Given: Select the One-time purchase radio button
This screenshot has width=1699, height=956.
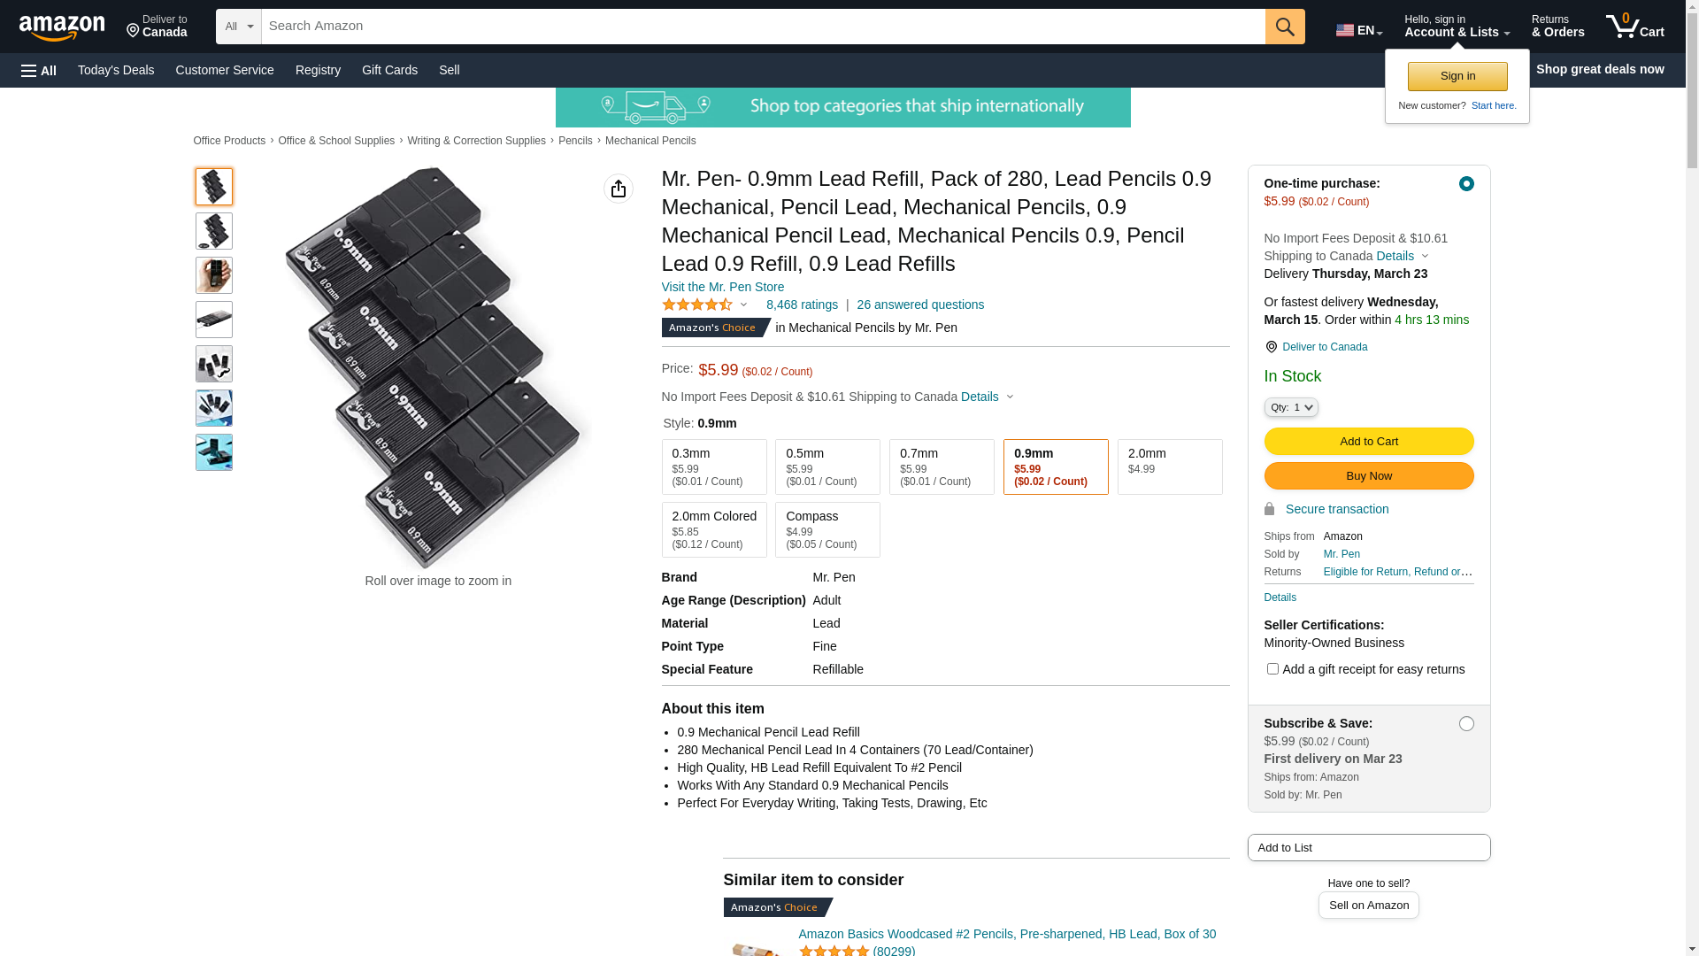Looking at the screenshot, I should pyautogui.click(x=1466, y=184).
